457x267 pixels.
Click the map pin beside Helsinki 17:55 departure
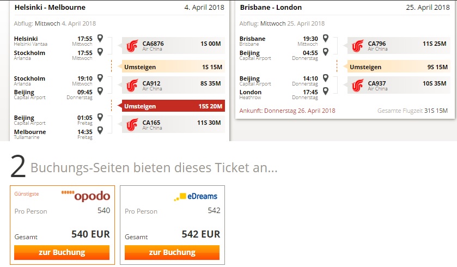point(100,38)
